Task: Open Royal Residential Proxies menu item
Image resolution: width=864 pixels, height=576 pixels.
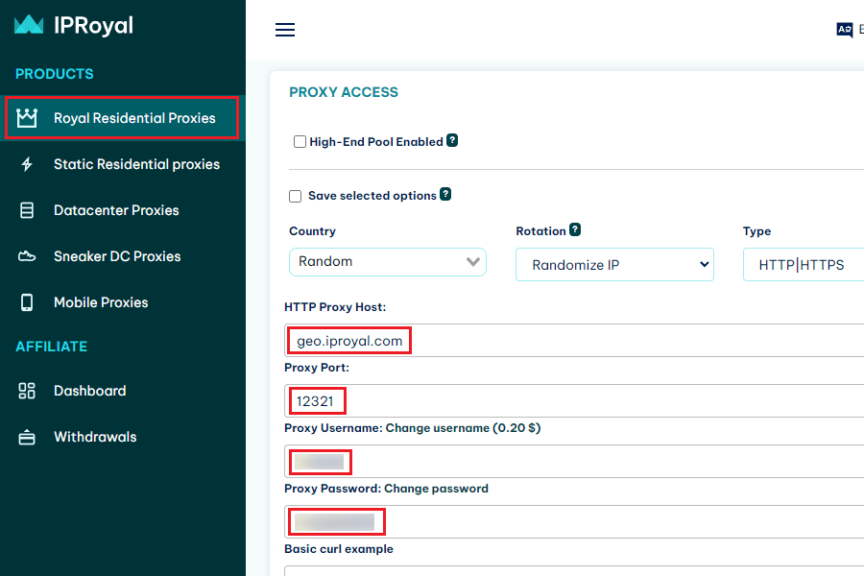Action: 122,118
